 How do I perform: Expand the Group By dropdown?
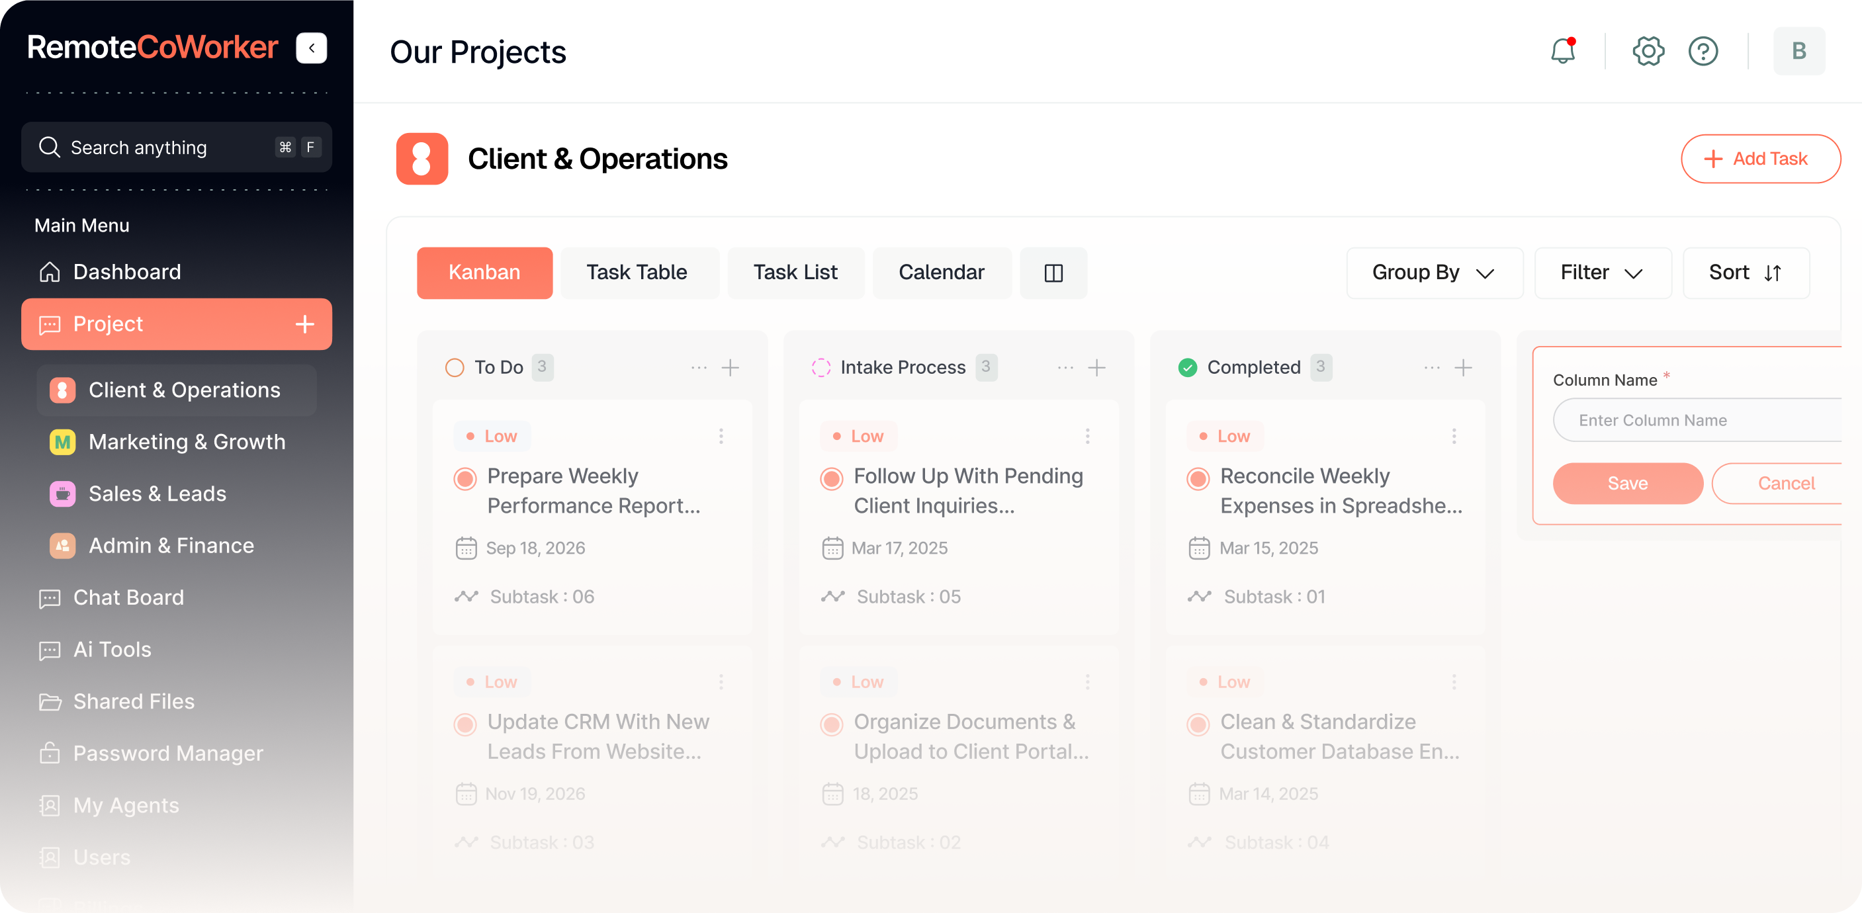(1433, 273)
